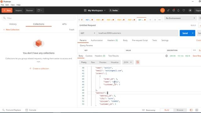Click the Runner button
Image resolution: width=201 pixels, height=113 pixels.
coord(30,10)
